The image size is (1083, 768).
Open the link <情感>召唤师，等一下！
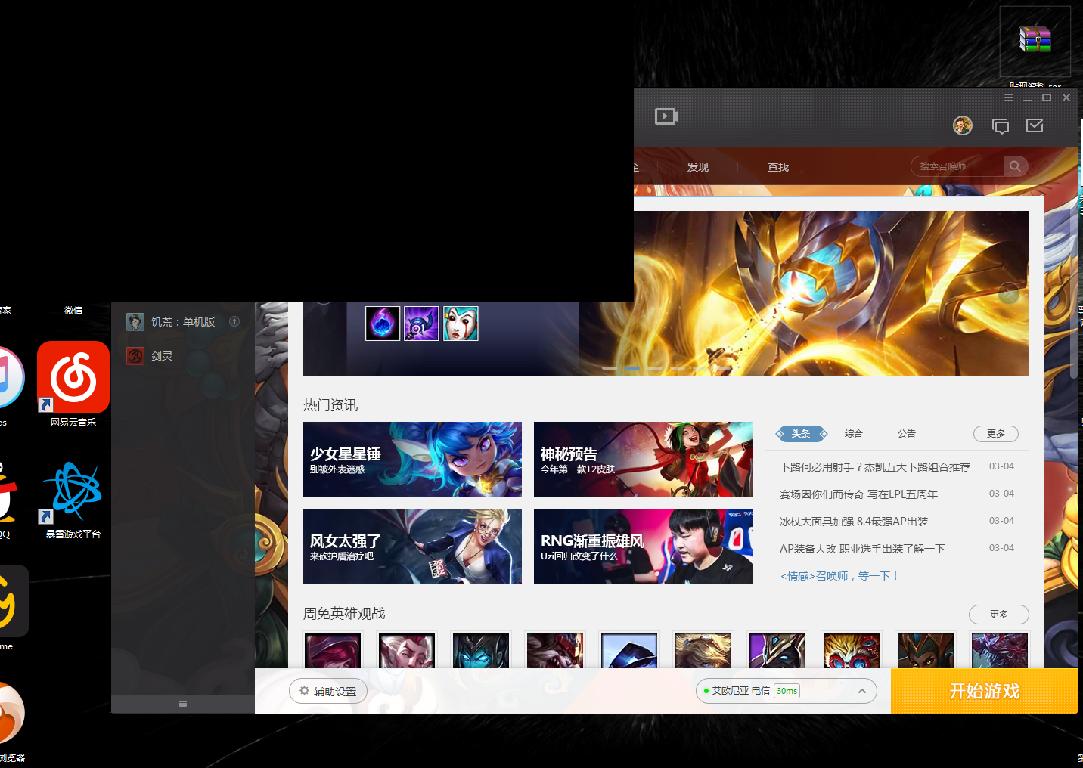[x=839, y=576]
